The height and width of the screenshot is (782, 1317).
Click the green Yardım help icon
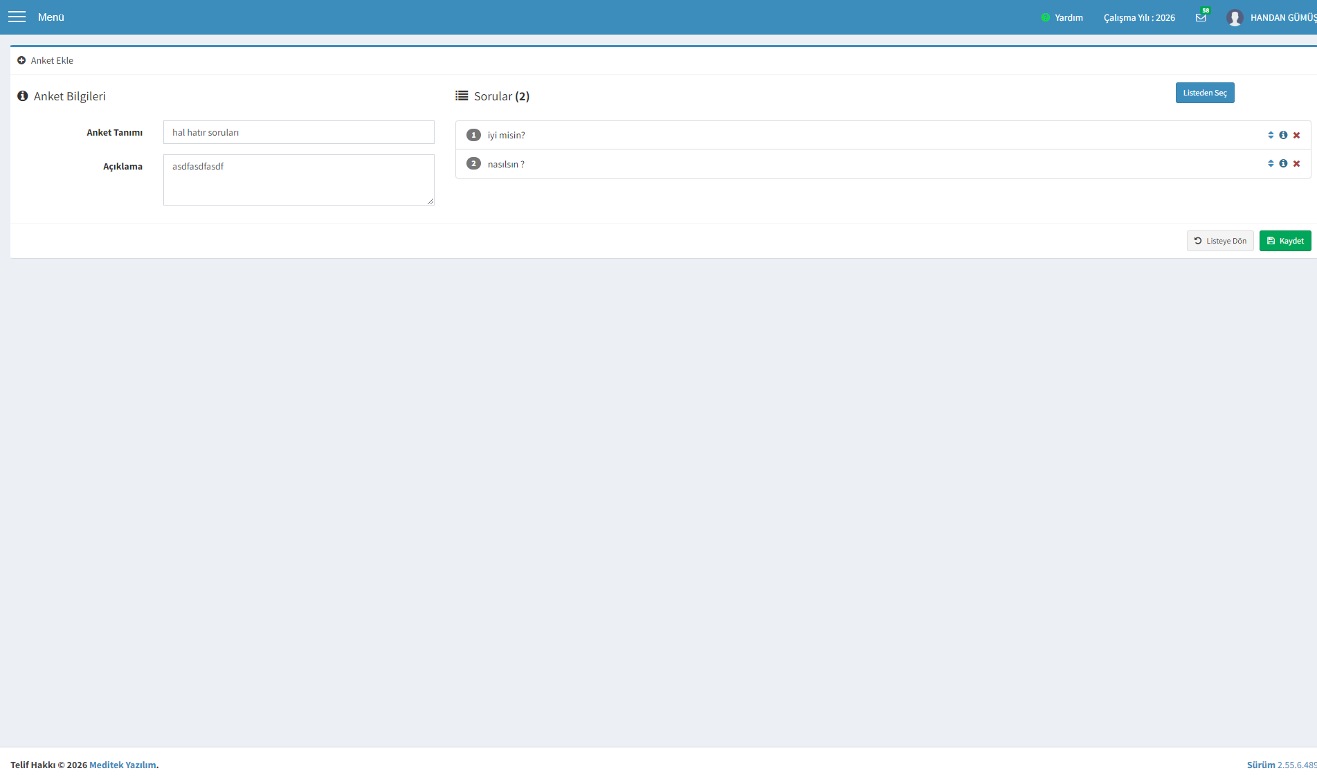pyautogui.click(x=1045, y=17)
